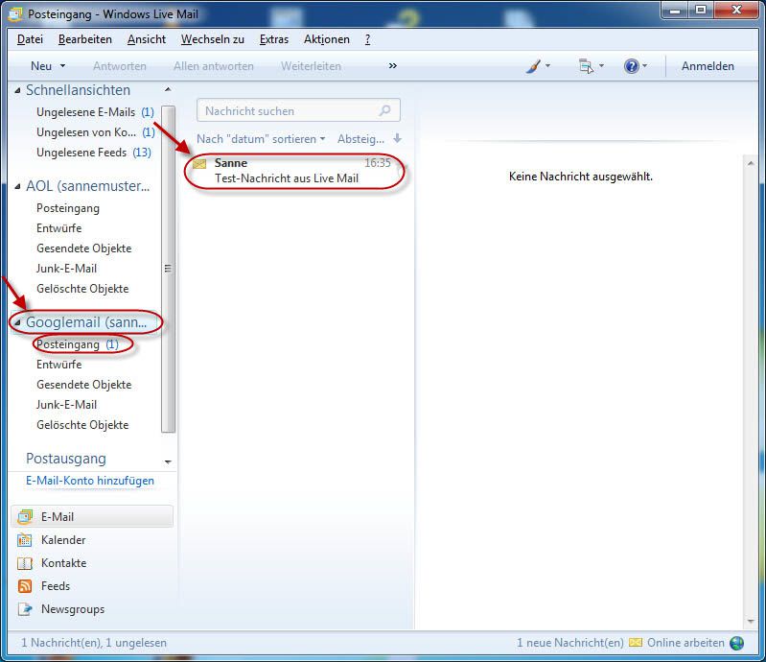Click the unread envelope icon beside Sanne
766x662 pixels.
(x=200, y=164)
